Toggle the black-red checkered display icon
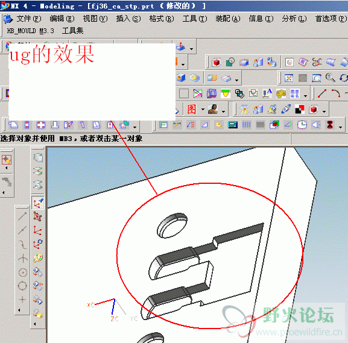Viewport: 348px width, 343px height. (x=300, y=110)
